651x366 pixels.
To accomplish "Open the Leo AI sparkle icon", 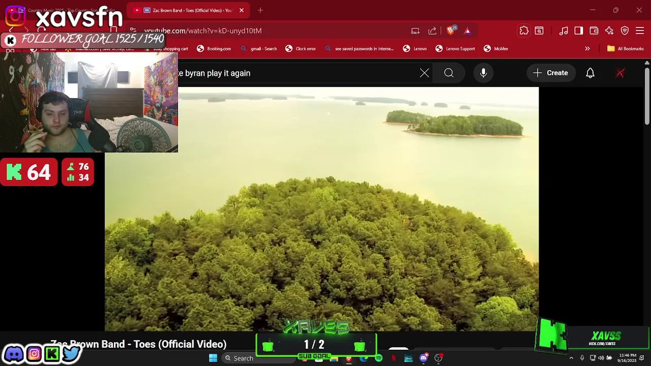I will (x=609, y=30).
